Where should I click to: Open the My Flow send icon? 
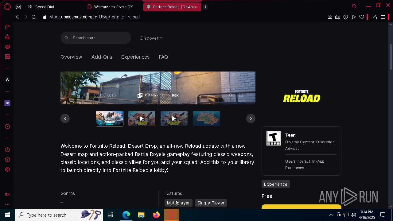click(354, 17)
